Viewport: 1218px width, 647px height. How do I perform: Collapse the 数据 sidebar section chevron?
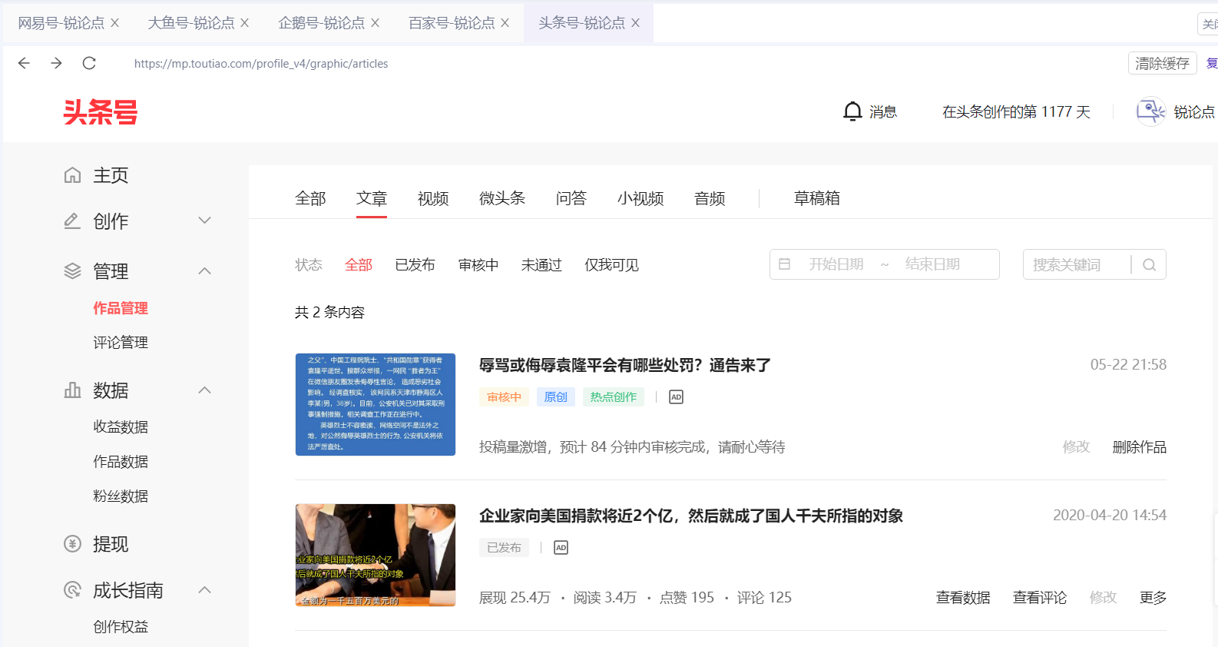coord(204,390)
